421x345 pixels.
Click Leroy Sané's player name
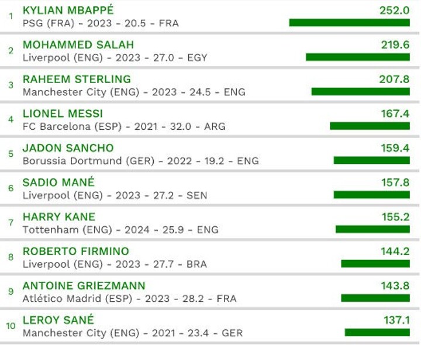pos(58,320)
